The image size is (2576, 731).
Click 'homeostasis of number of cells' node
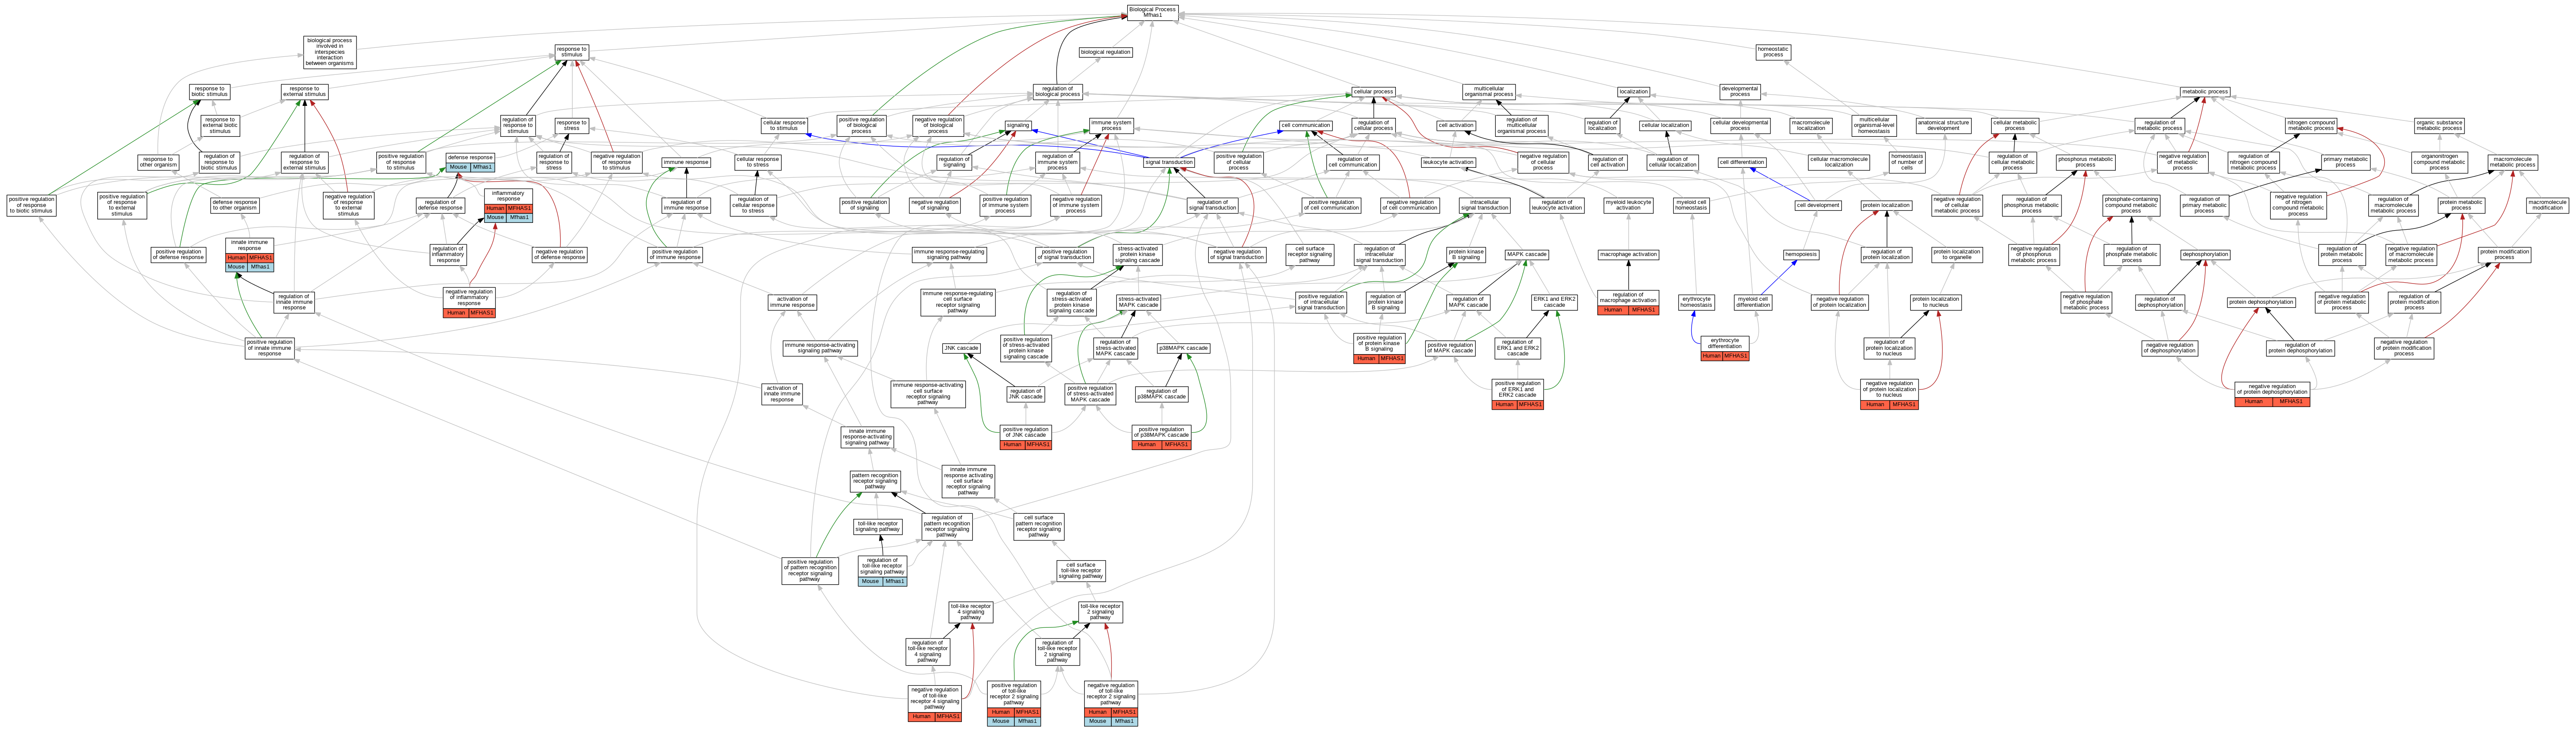(x=1906, y=162)
